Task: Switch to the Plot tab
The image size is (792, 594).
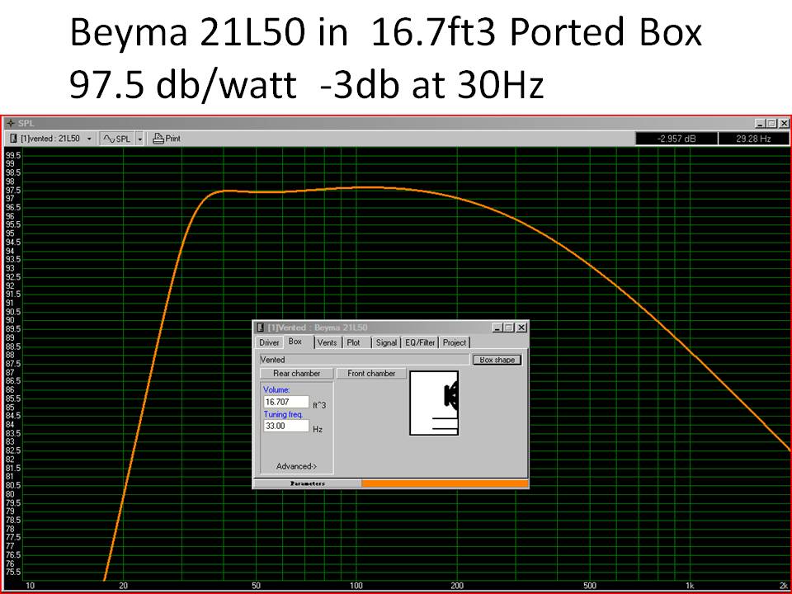Action: tap(354, 342)
